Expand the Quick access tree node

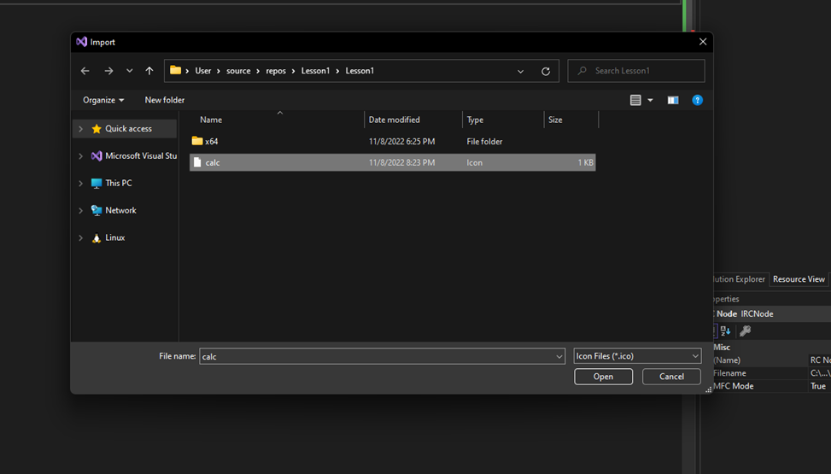[81, 129]
